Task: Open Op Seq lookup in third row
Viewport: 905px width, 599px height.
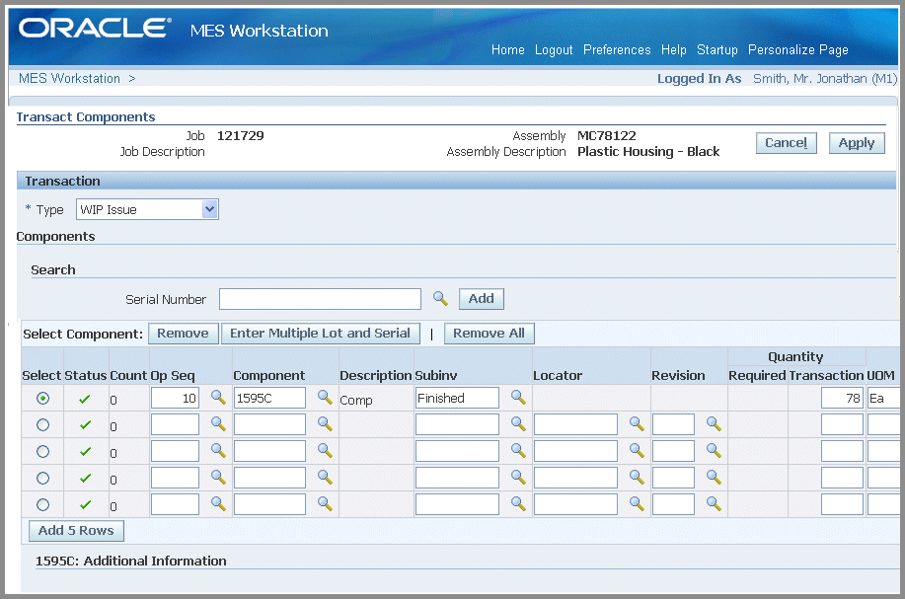Action: click(x=218, y=450)
